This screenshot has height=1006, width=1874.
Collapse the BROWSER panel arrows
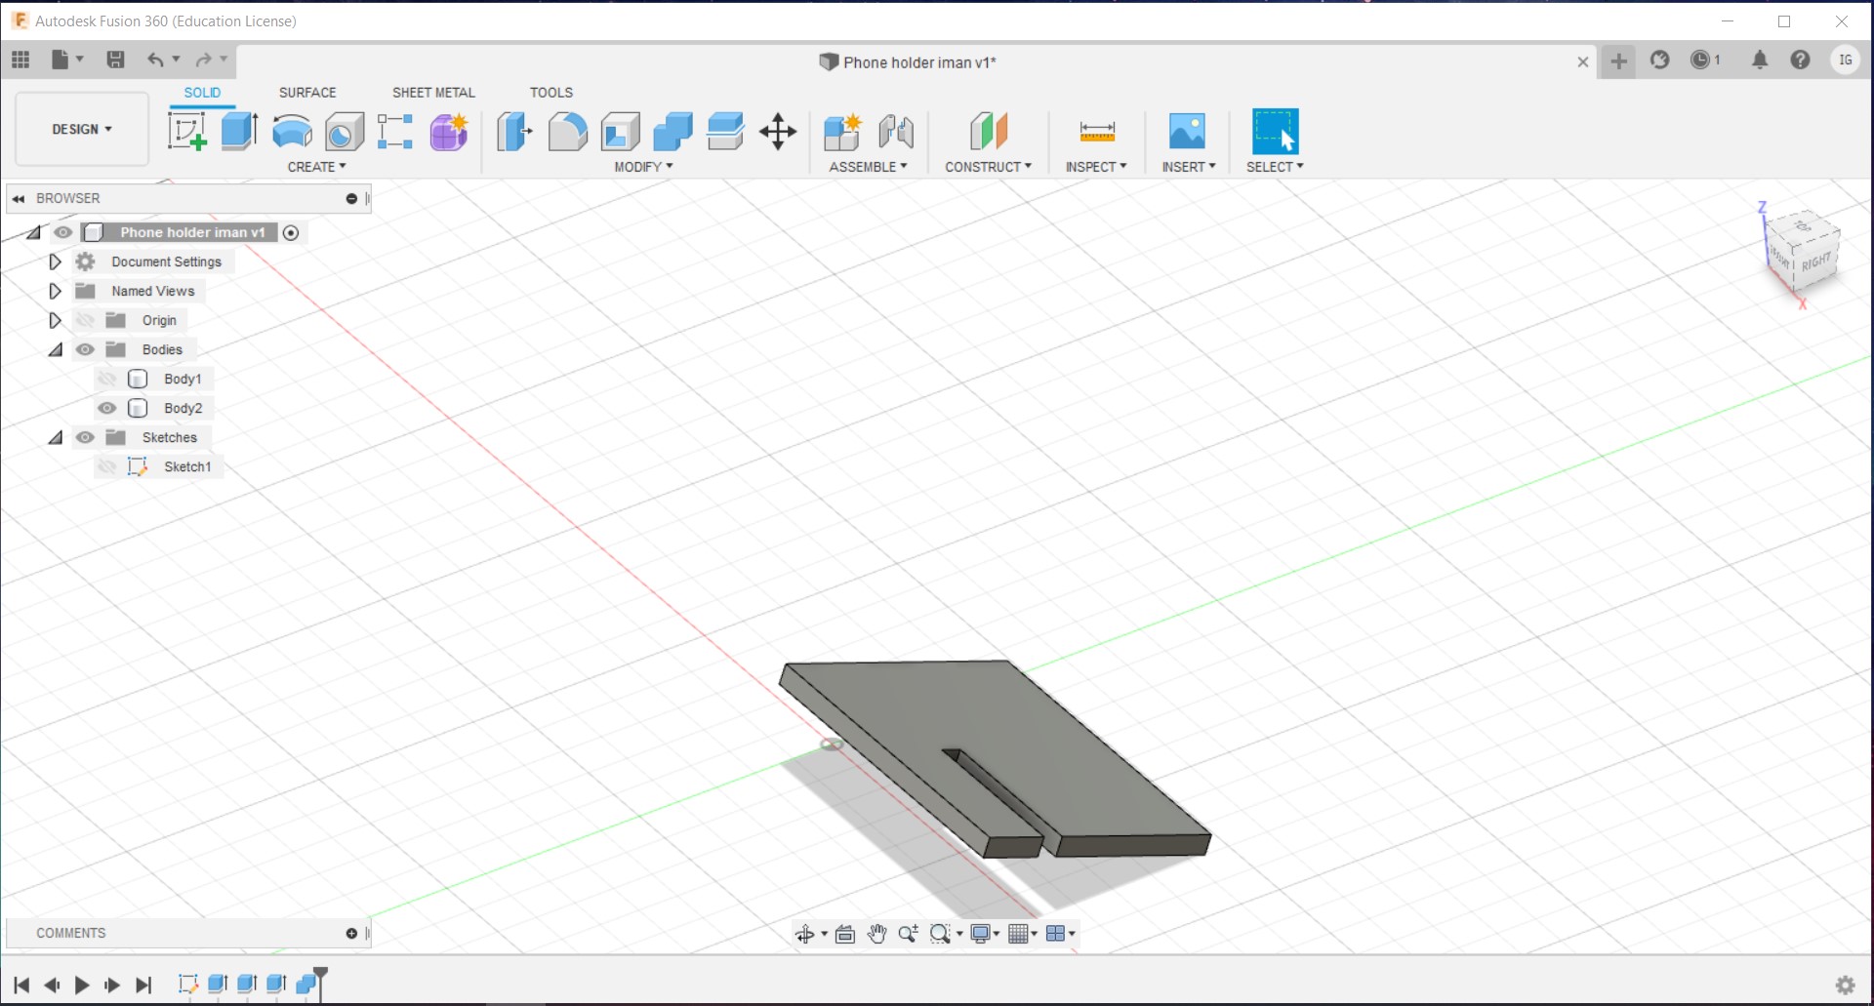[x=19, y=198]
